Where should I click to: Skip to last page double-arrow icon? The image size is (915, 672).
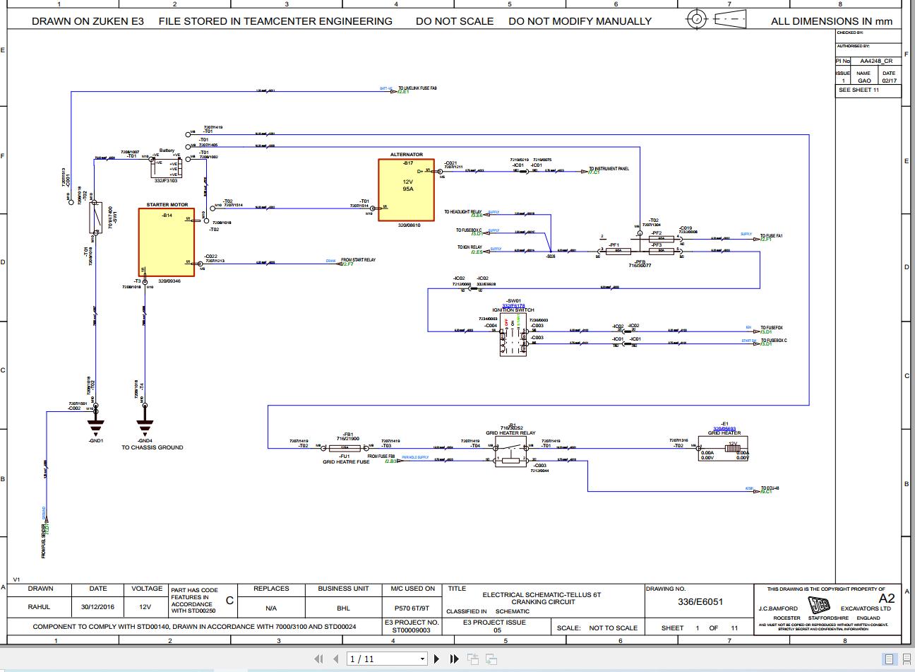tap(453, 658)
